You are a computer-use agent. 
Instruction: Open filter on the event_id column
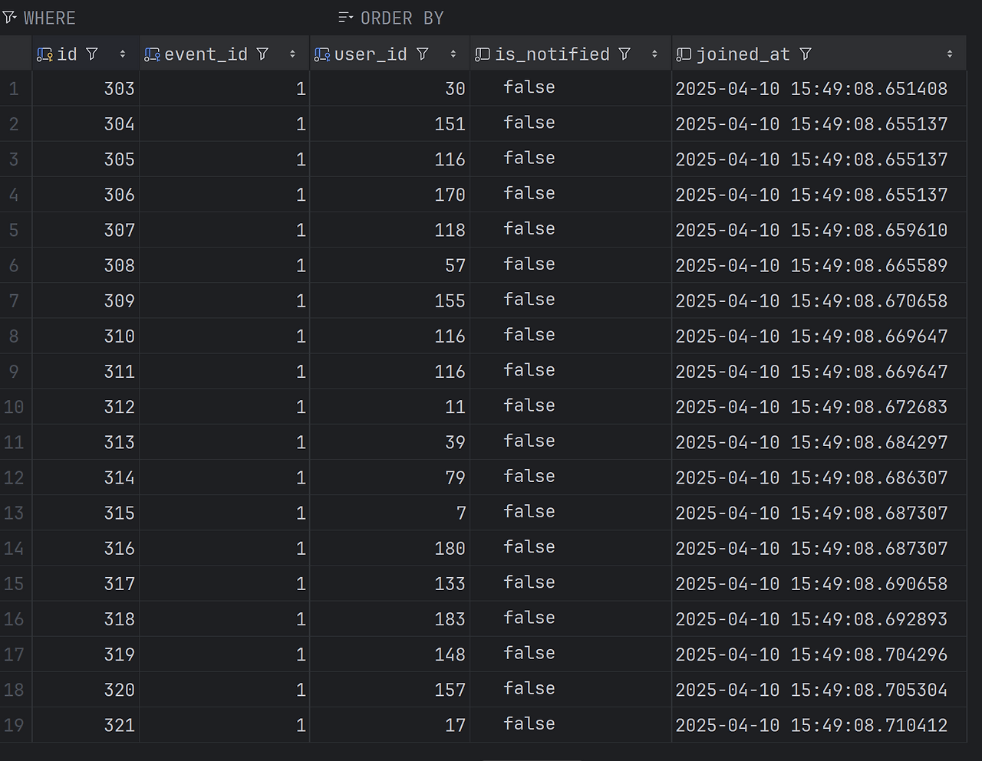click(262, 54)
